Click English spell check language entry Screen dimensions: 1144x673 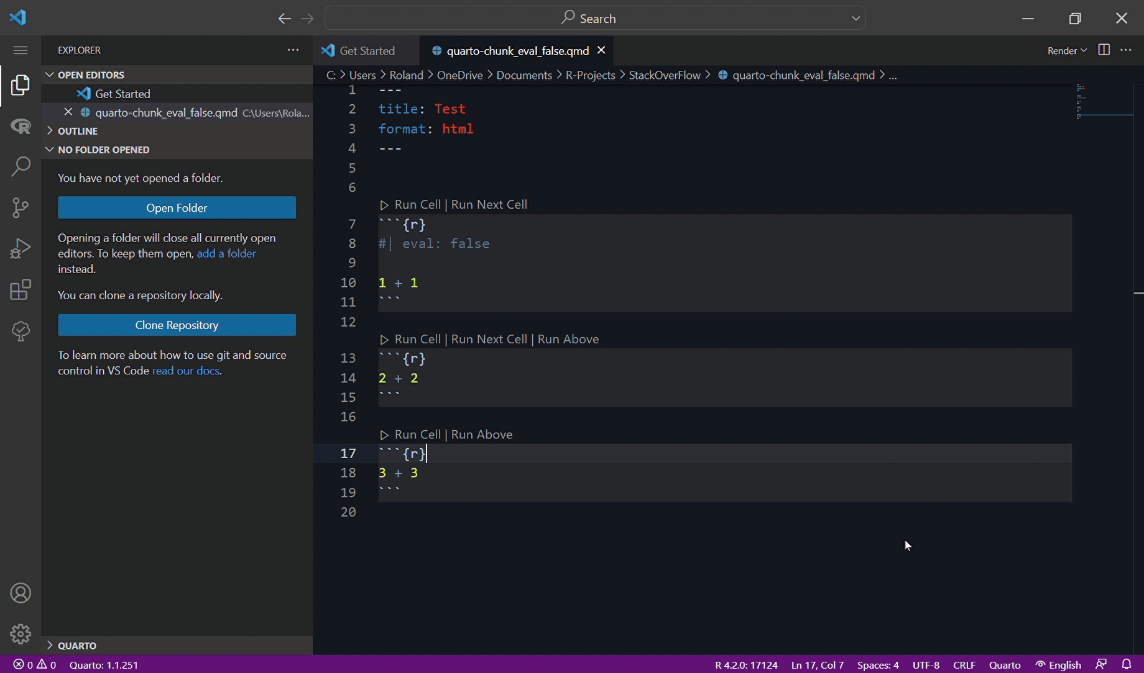coord(1058,664)
